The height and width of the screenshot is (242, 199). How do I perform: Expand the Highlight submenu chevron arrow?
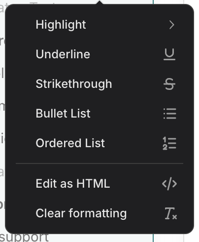[171, 25]
